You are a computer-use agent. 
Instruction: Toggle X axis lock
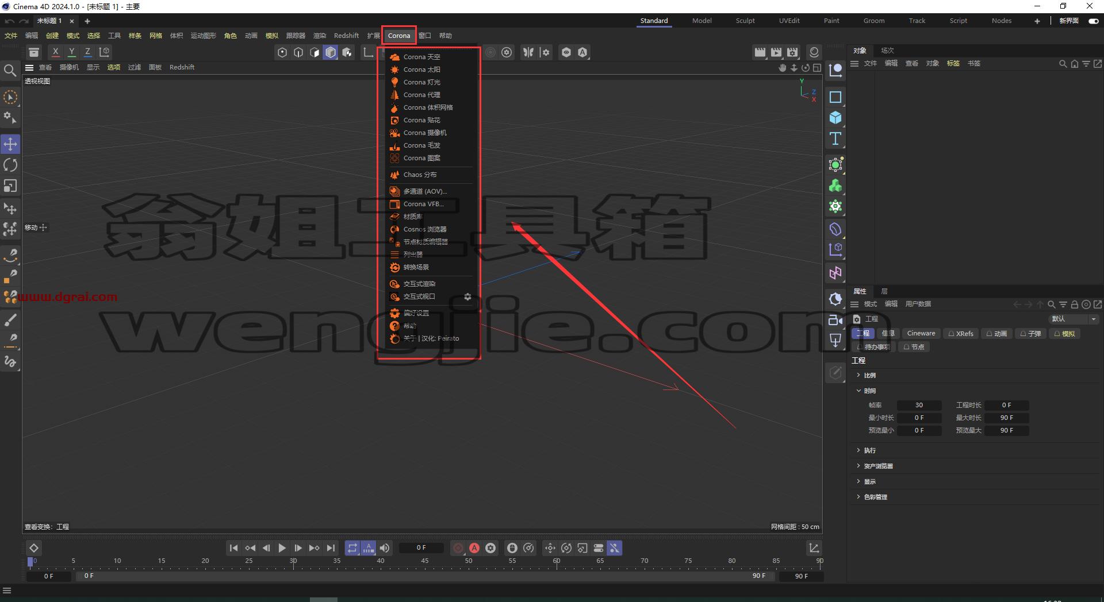[55, 52]
